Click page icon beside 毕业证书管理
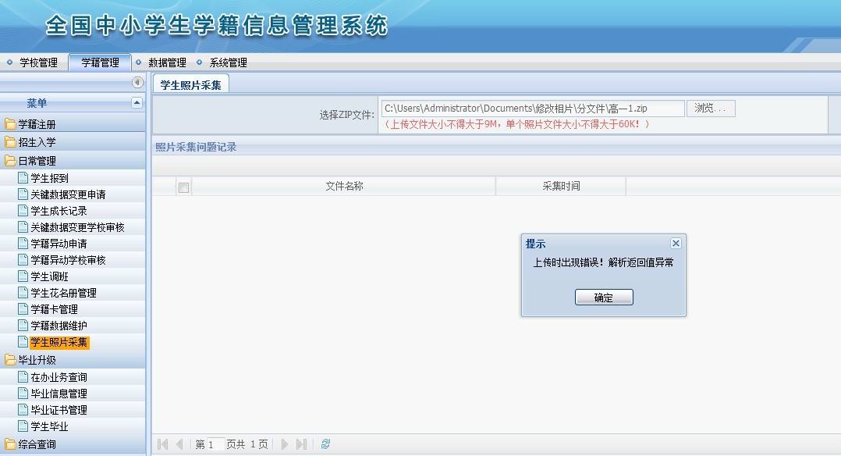The height and width of the screenshot is (456, 841). click(x=23, y=410)
